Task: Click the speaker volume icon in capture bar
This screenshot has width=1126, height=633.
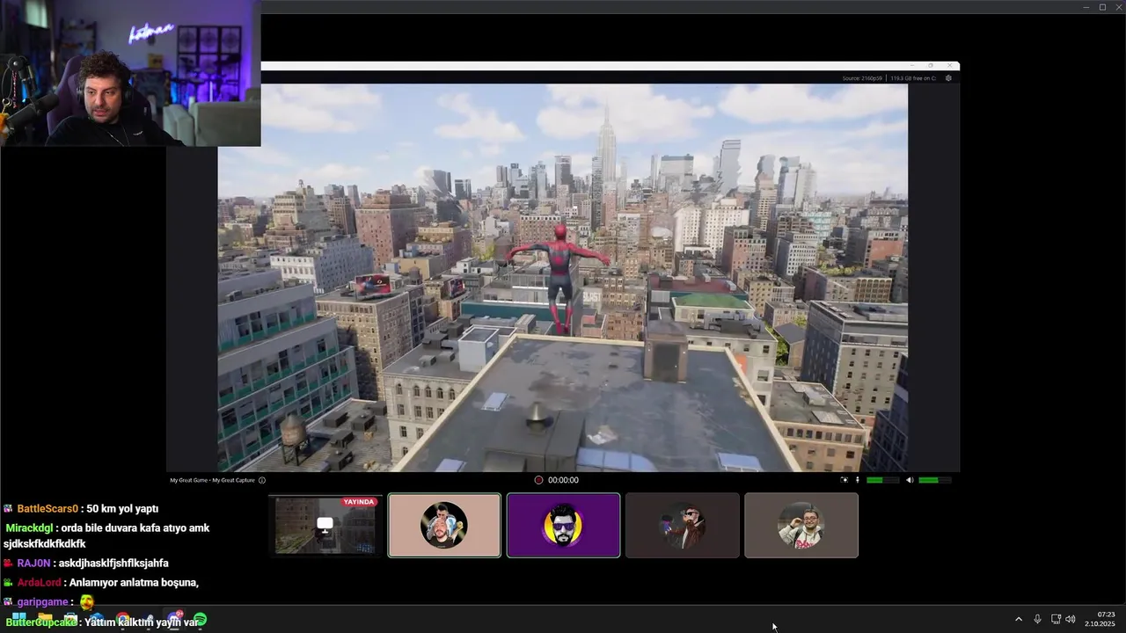Action: click(x=910, y=480)
